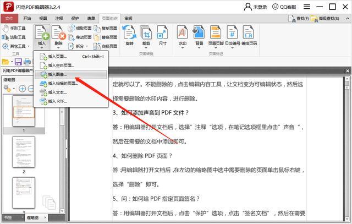
Task: Close the 缩略图 panel tab
Action: point(45,217)
